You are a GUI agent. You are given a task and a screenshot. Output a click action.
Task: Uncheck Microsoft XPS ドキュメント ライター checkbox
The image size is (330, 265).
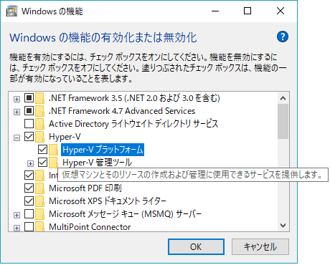pyautogui.click(x=29, y=201)
